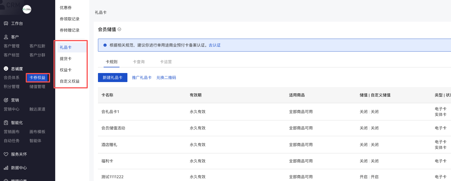Image resolution: width=451 pixels, height=181 pixels.
Task: Open 优惠券 in the submenu
Action: pyautogui.click(x=66, y=8)
